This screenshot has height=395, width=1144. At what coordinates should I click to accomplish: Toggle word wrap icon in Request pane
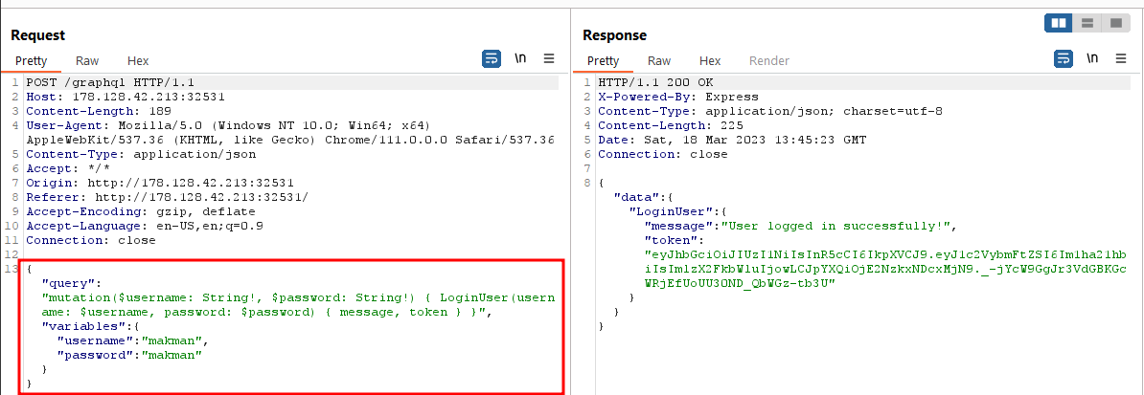(x=491, y=58)
